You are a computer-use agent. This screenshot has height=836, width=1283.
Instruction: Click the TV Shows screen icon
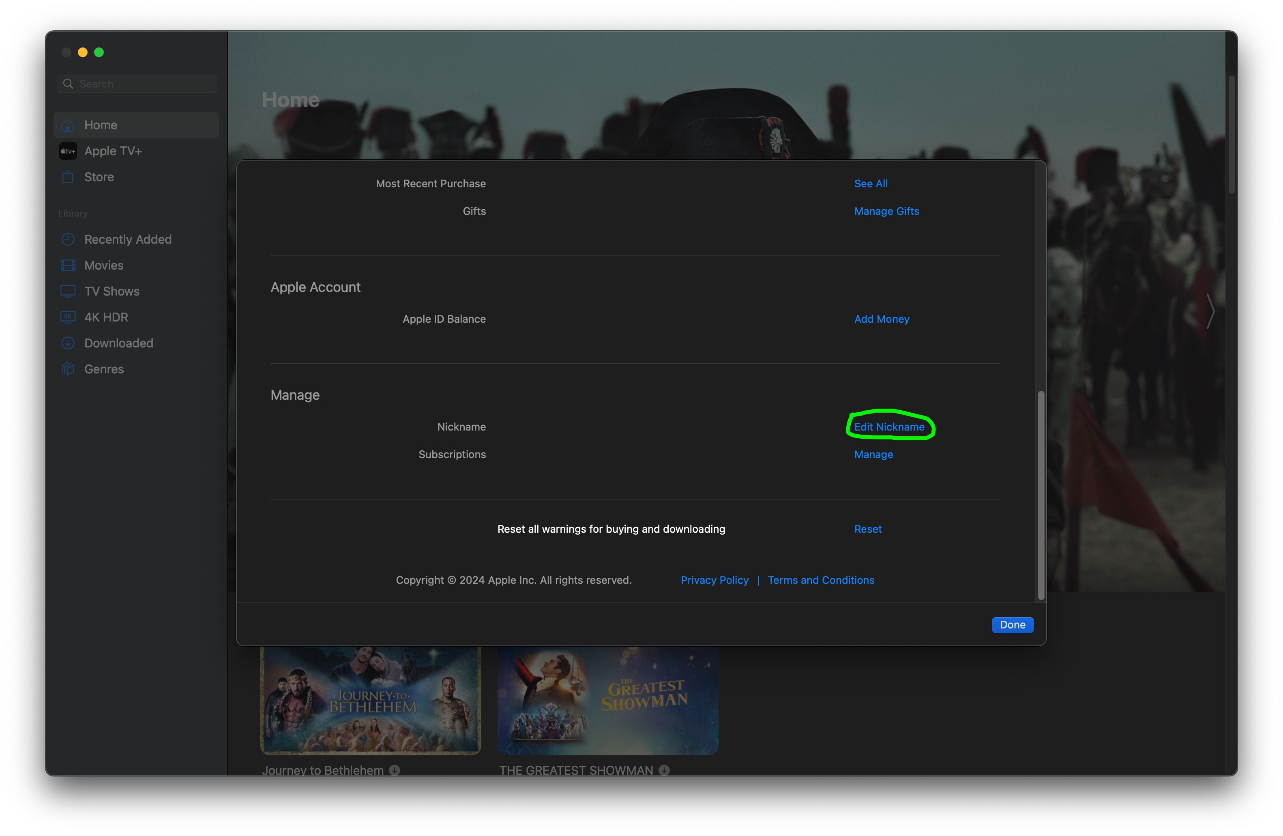pos(68,291)
